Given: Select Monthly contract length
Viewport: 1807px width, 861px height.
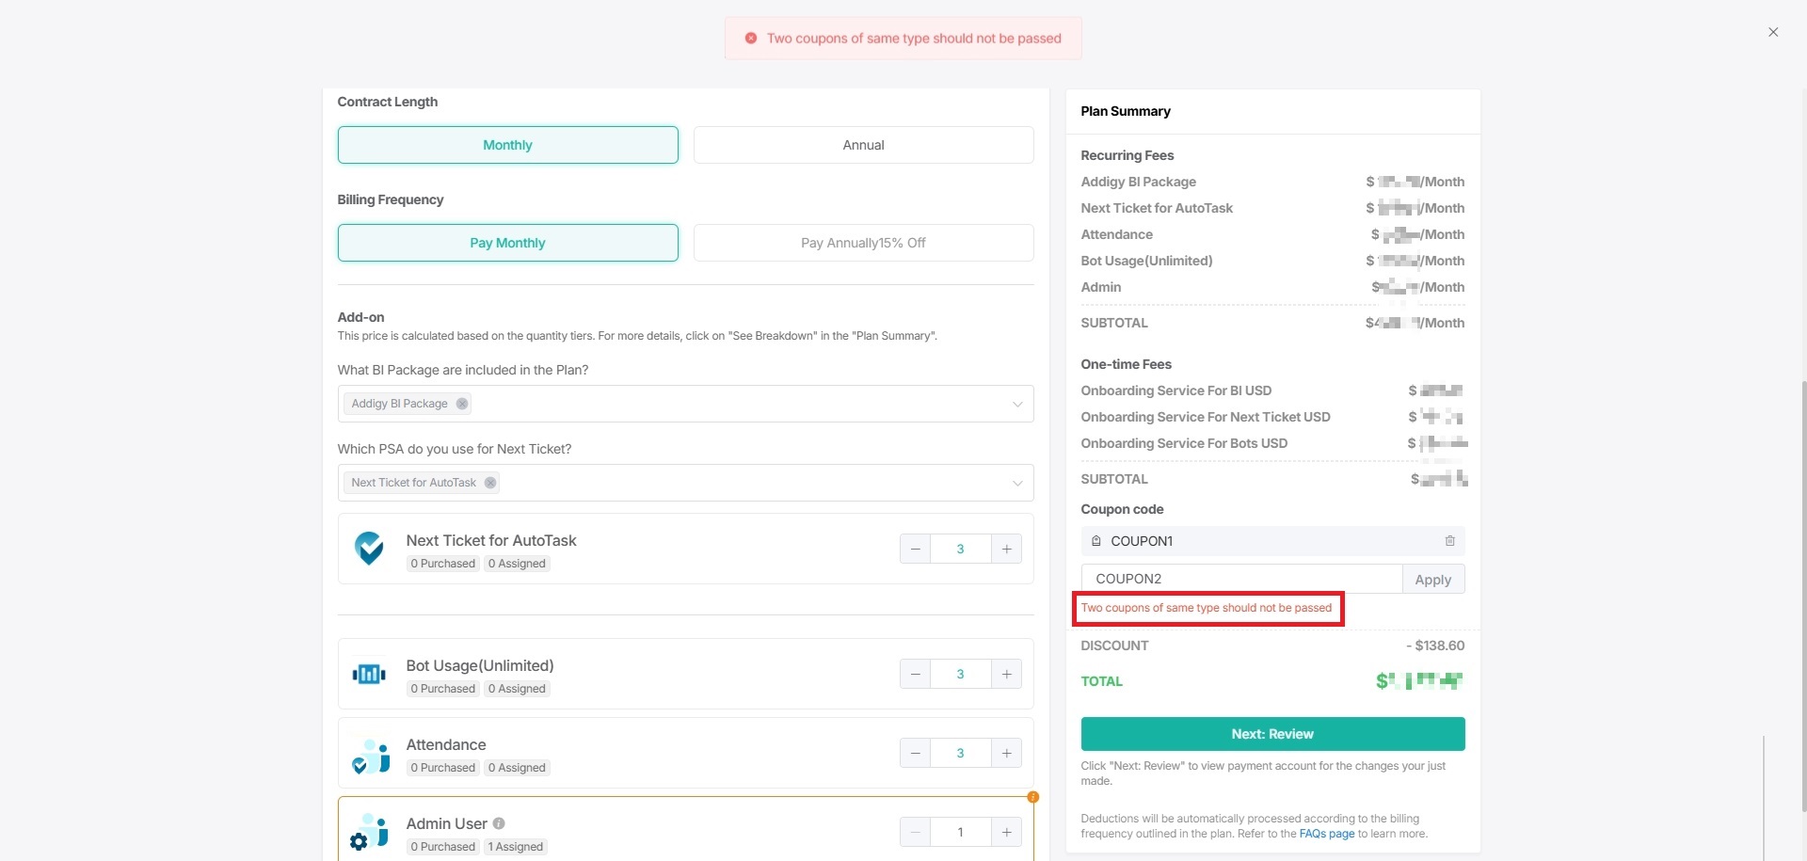Looking at the screenshot, I should 507,145.
